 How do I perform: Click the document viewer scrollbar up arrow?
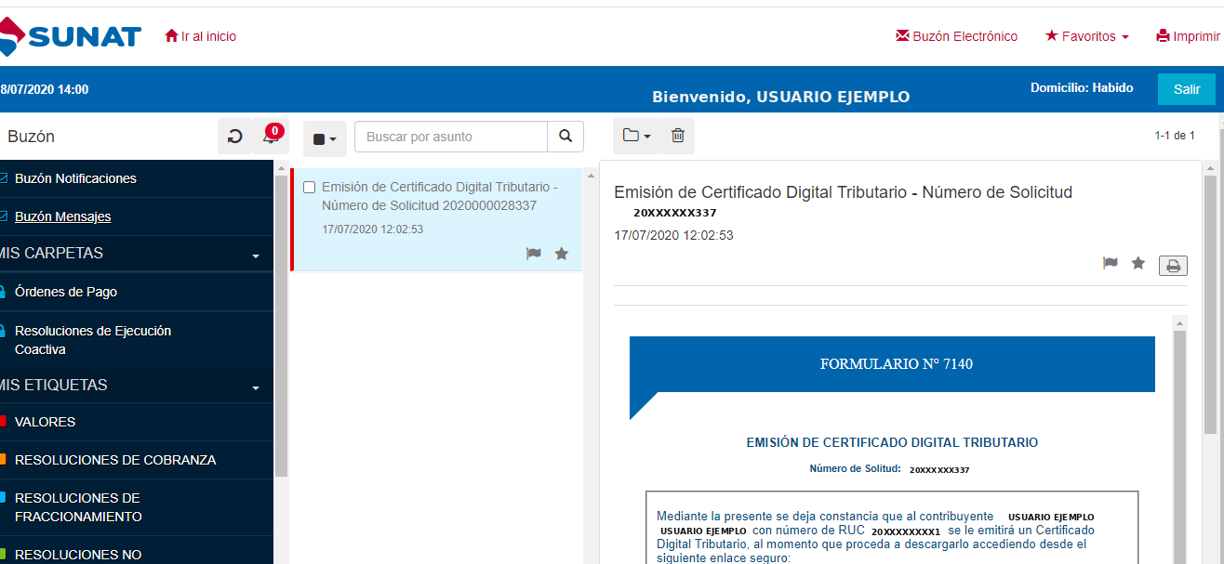[1180, 323]
